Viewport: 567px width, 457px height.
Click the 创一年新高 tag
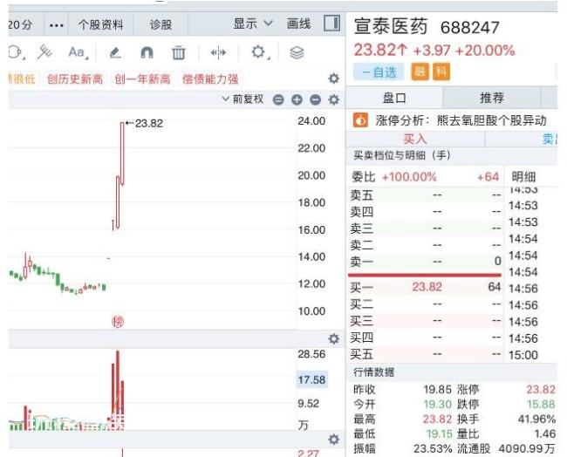tap(142, 78)
